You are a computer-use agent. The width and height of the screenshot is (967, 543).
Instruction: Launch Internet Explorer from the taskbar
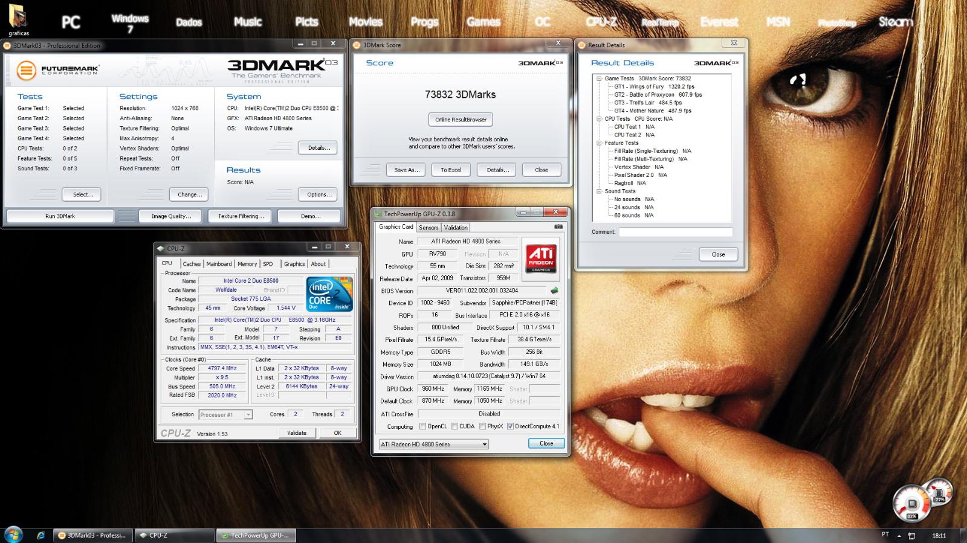click(40, 535)
